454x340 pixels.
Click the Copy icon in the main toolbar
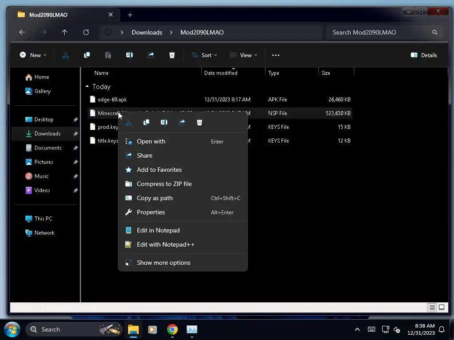pos(87,55)
